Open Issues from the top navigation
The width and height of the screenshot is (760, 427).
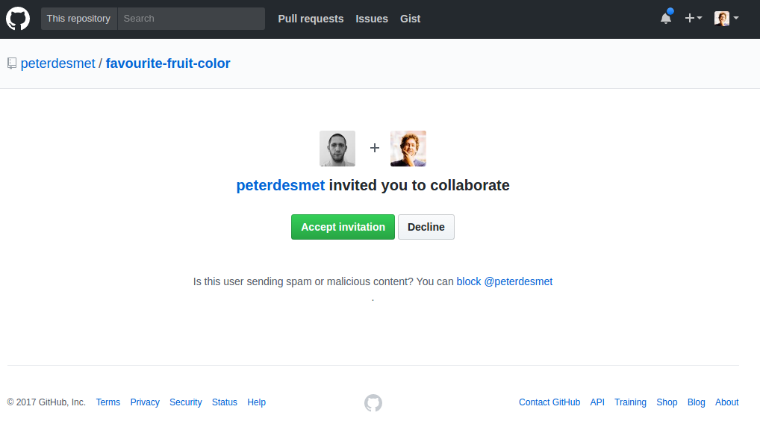point(372,19)
